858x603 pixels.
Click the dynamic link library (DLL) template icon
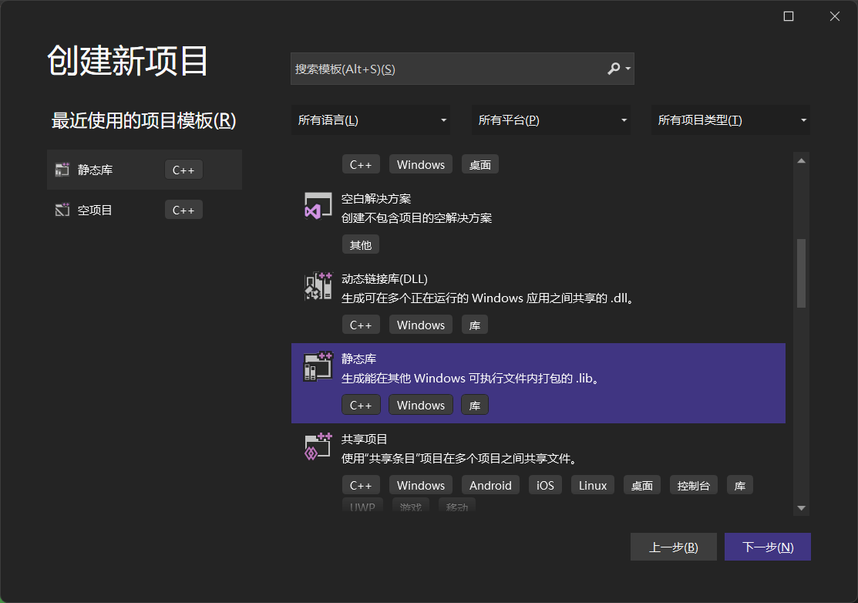tap(318, 286)
